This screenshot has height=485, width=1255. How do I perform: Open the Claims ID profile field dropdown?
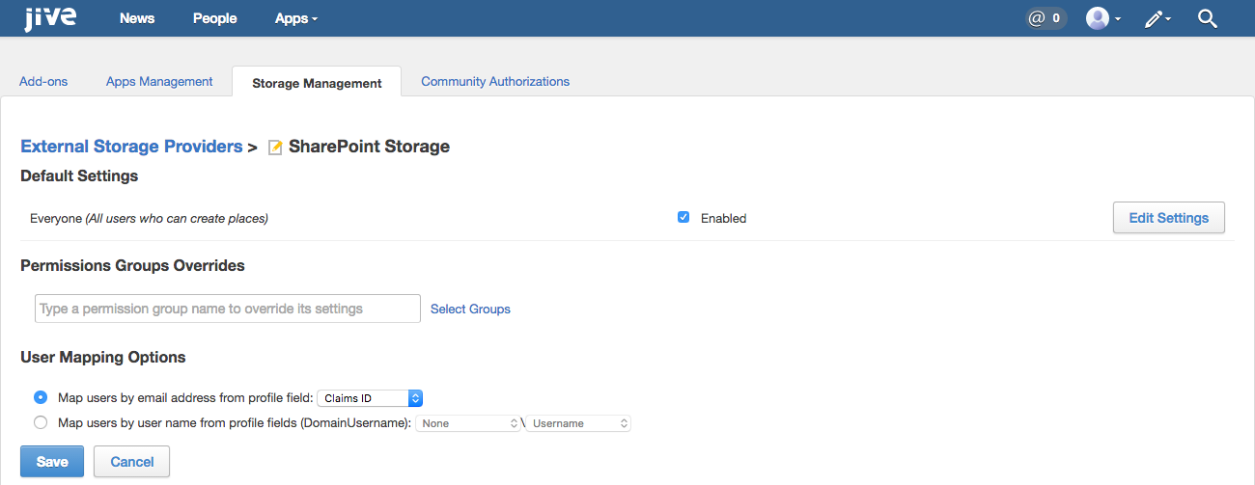(x=371, y=398)
